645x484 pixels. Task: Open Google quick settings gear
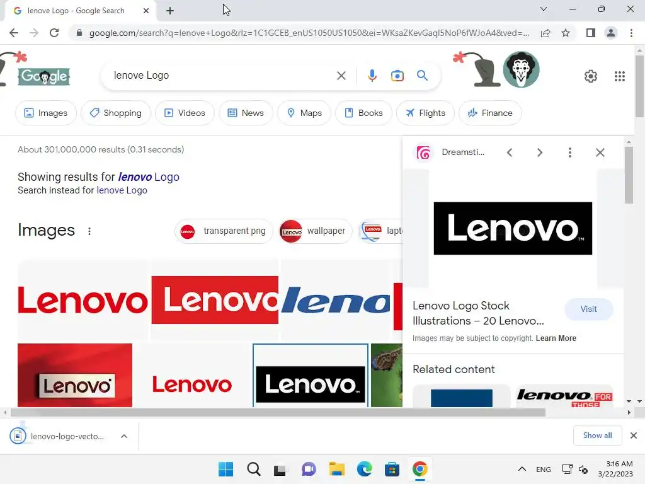tap(591, 76)
